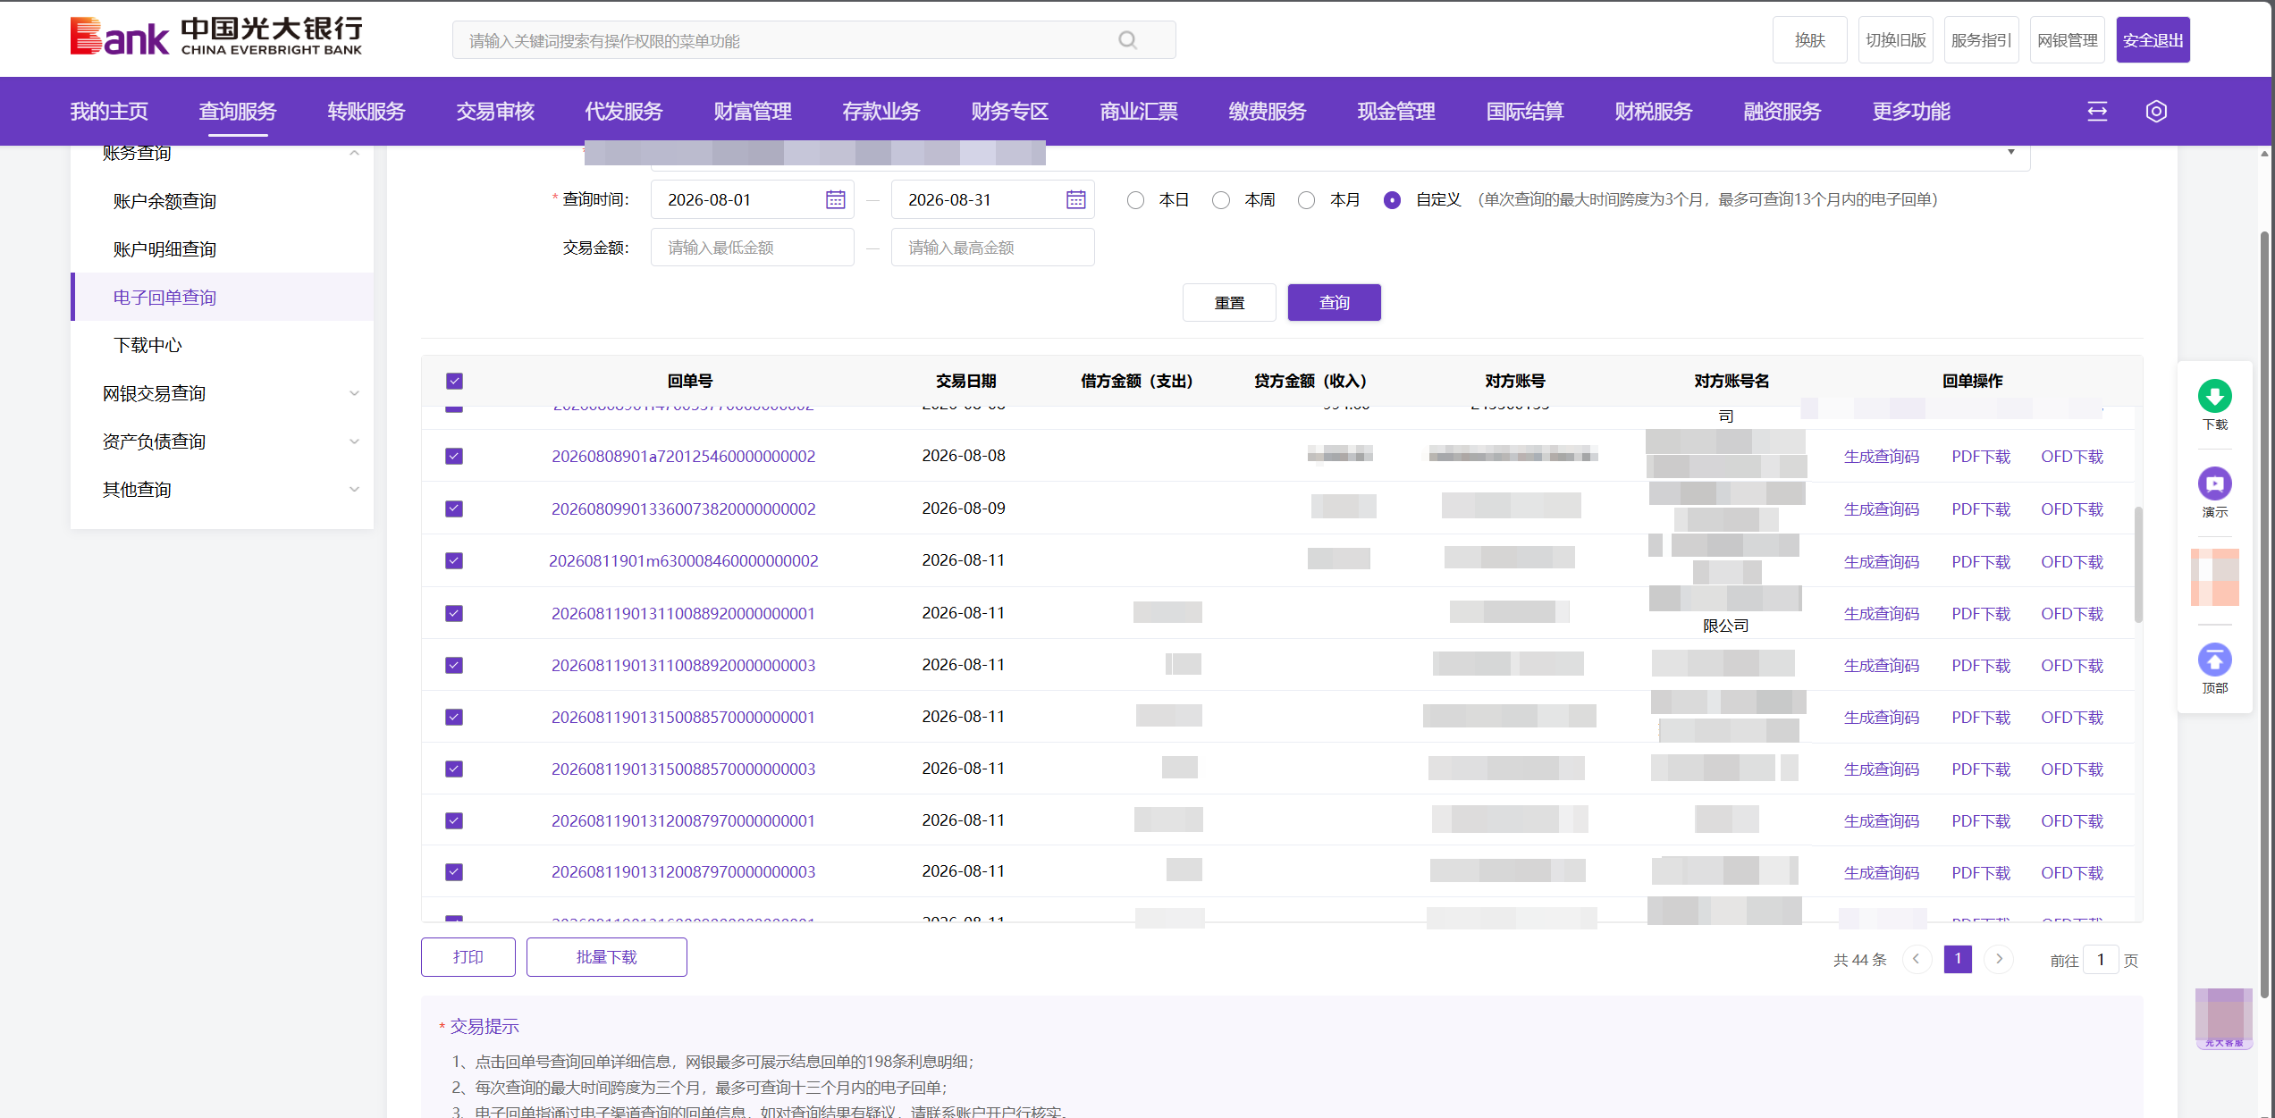
Task: Click the table's vertical scrollbar
Action: click(x=2137, y=565)
